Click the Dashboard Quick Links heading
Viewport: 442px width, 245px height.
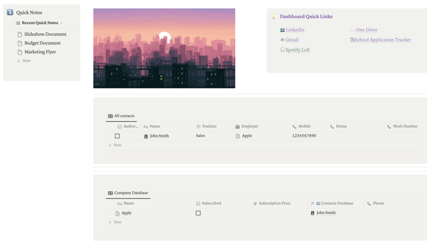[306, 16]
